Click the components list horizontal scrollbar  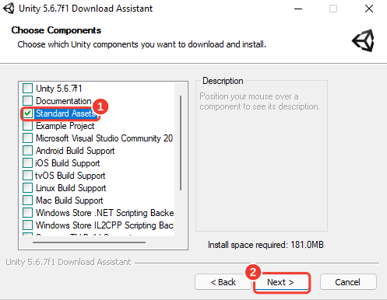pyautogui.click(x=89, y=242)
